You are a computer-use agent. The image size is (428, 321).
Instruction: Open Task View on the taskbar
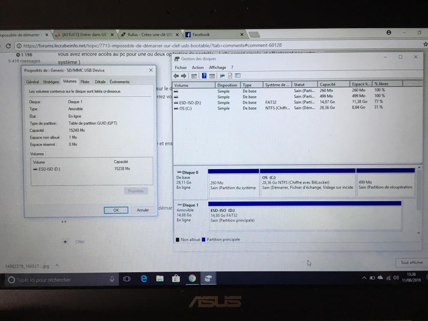click(127, 279)
